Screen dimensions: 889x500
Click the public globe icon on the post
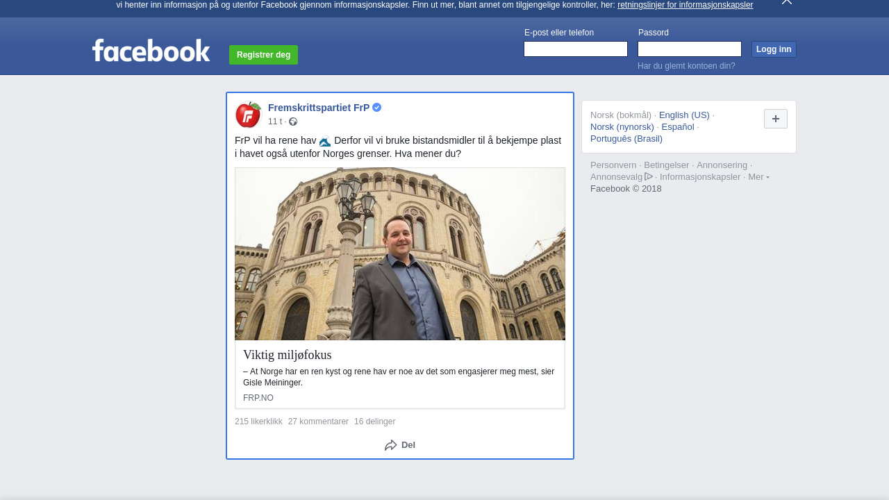click(x=293, y=122)
